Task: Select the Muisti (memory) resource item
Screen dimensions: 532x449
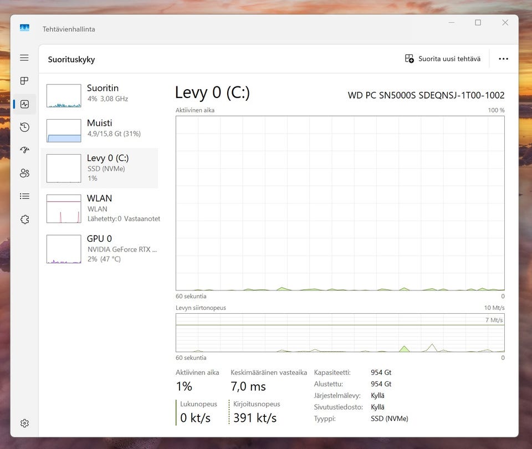Action: click(x=99, y=130)
